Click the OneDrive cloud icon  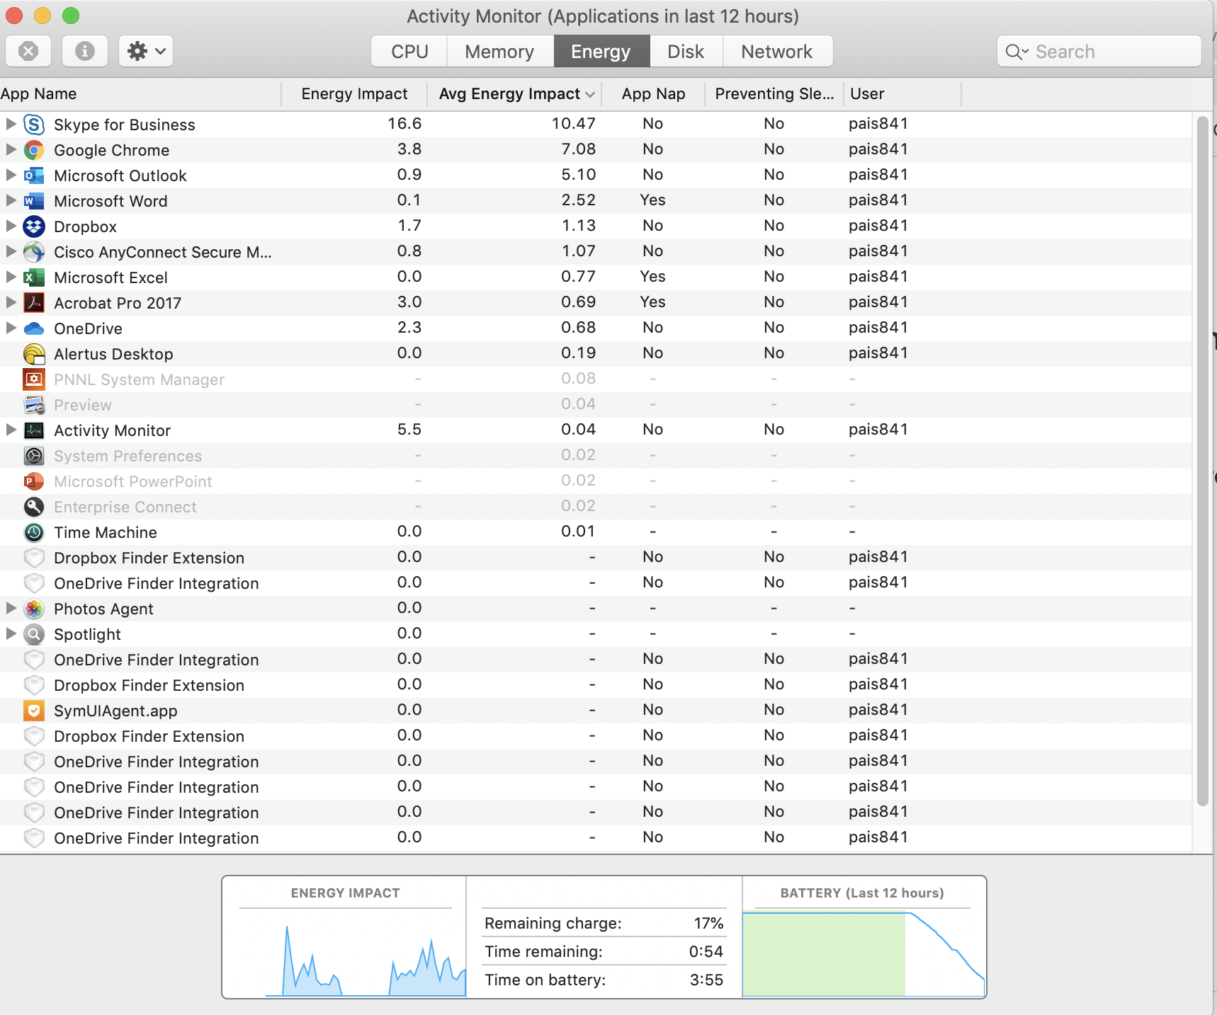[34, 328]
